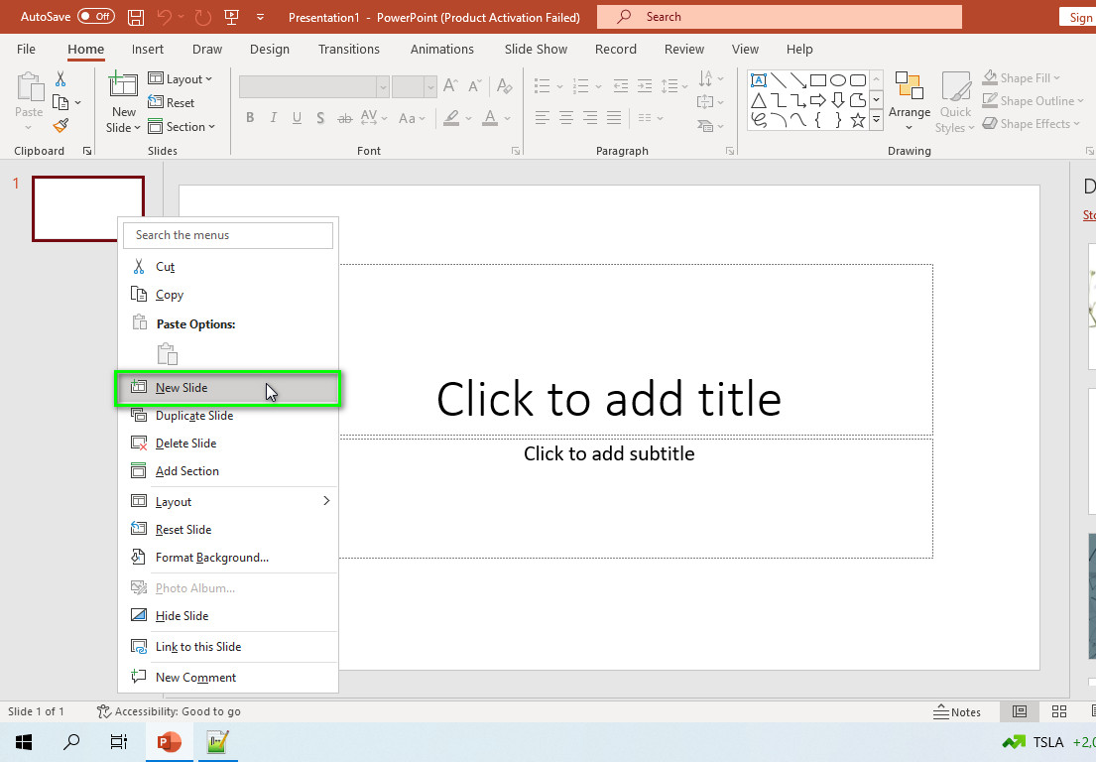Click the Cut scissors icon in Clipboard group

point(61,78)
